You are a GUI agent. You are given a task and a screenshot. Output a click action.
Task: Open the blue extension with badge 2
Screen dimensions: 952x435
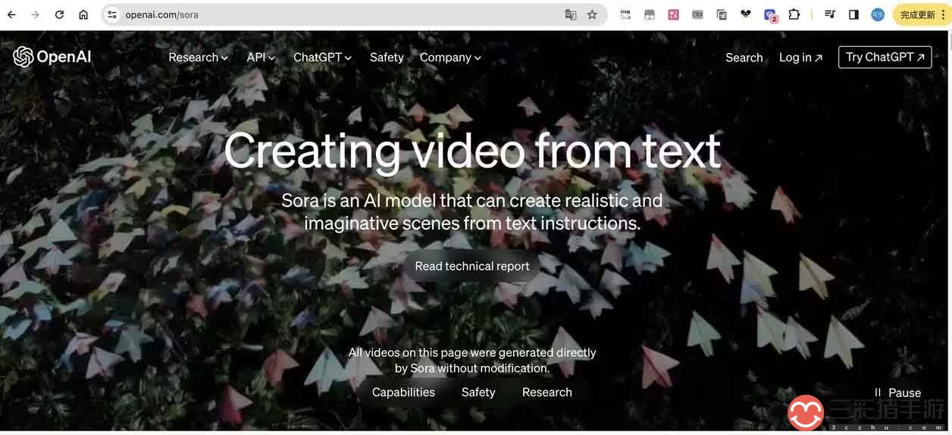click(770, 15)
